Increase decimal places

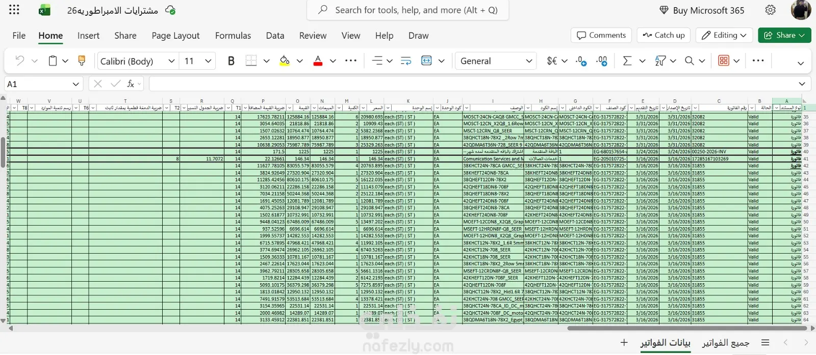pyautogui.click(x=581, y=61)
